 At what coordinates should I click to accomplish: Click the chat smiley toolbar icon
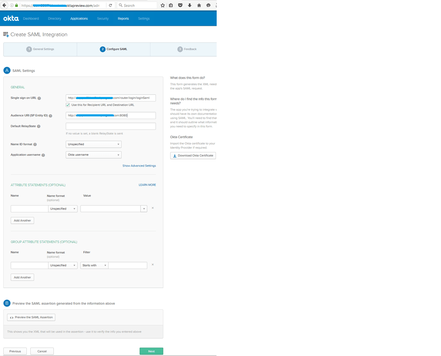pos(208,5)
